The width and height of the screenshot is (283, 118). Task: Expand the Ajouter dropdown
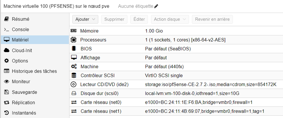85,19
